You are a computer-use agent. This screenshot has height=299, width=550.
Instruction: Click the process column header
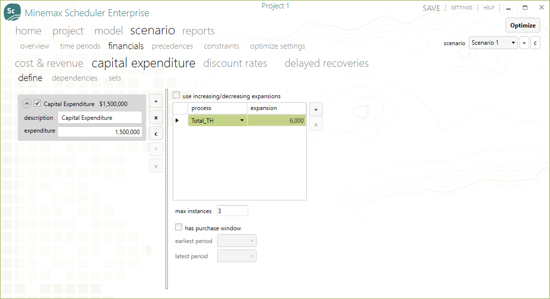218,108
